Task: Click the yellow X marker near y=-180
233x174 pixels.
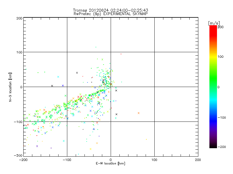Action: coord(91,149)
